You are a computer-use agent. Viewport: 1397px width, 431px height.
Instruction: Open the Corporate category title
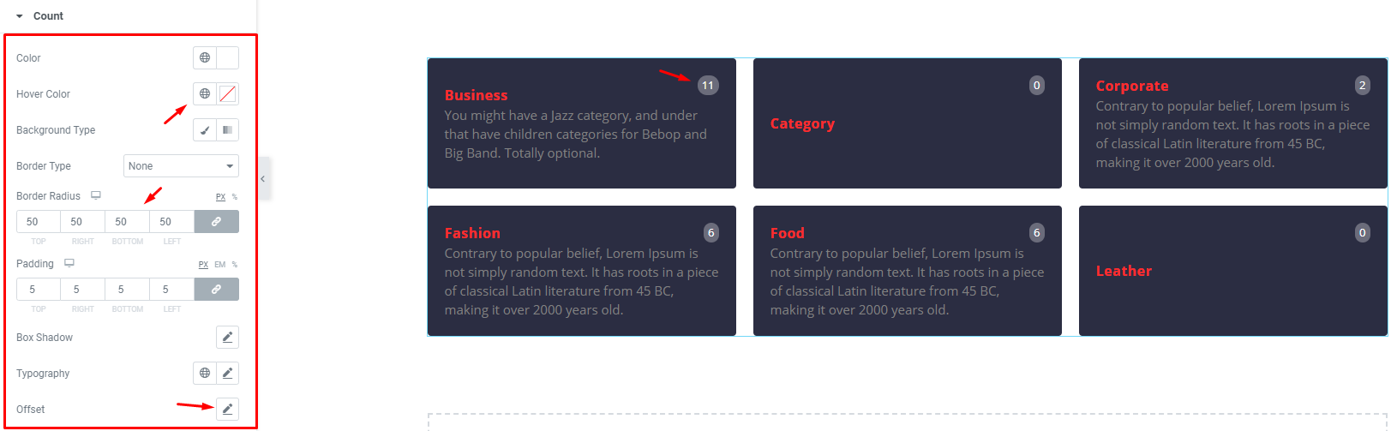(x=1132, y=86)
